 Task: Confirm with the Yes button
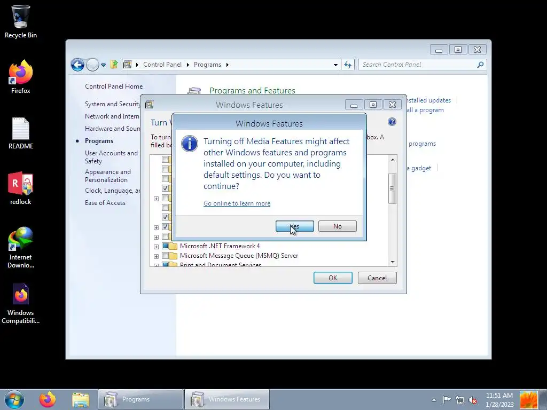pos(295,226)
